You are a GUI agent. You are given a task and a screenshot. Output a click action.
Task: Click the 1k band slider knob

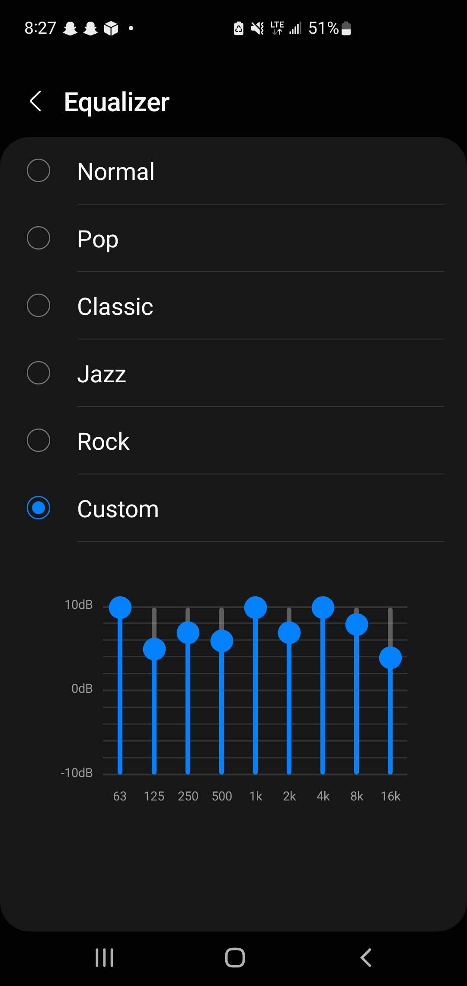pyautogui.click(x=256, y=608)
